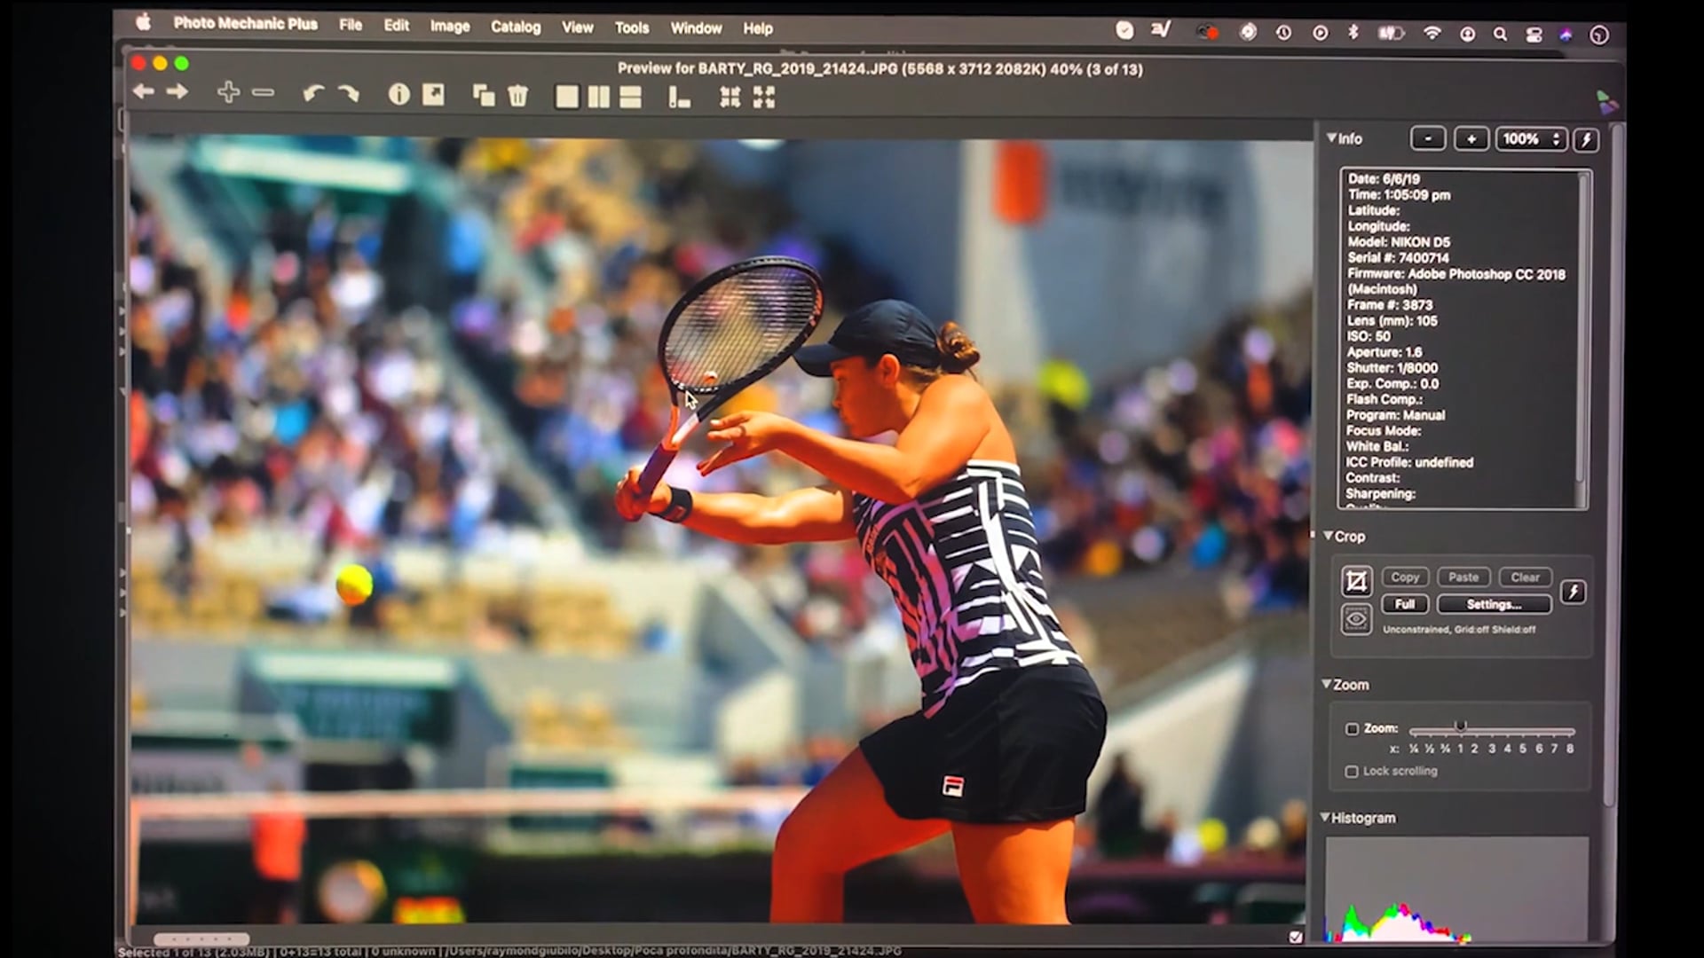Click the expand arrows-outward full screen icon
This screenshot has width=1704, height=958.
point(764,98)
